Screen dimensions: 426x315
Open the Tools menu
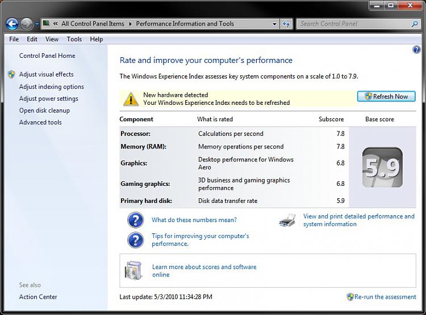(x=74, y=39)
